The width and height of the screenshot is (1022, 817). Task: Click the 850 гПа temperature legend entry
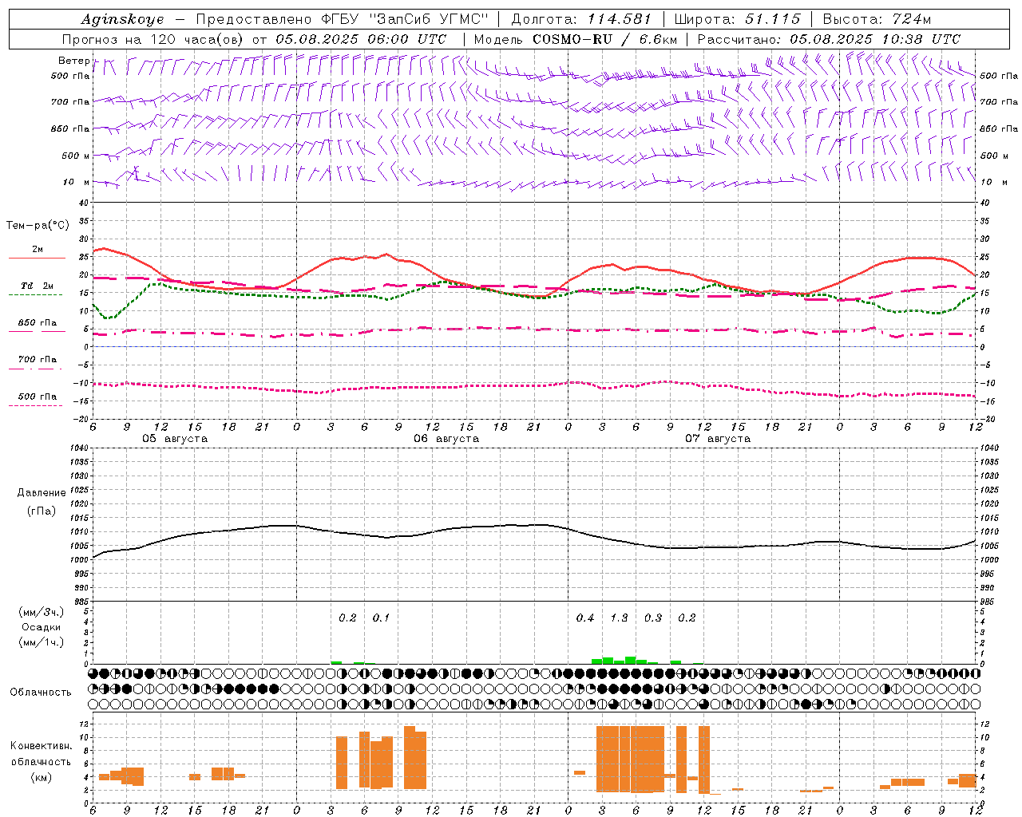click(x=38, y=323)
